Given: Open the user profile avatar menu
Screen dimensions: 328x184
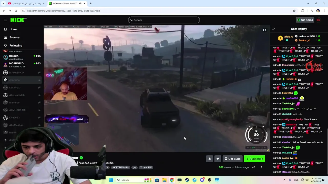Looking at the screenshot, I should click(318, 20).
